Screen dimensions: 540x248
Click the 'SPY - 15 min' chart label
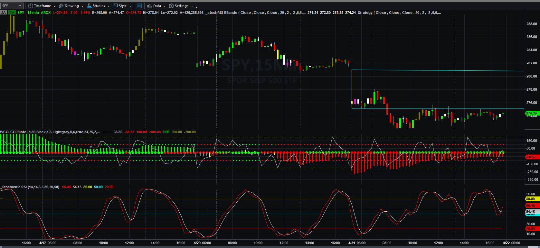[28, 13]
